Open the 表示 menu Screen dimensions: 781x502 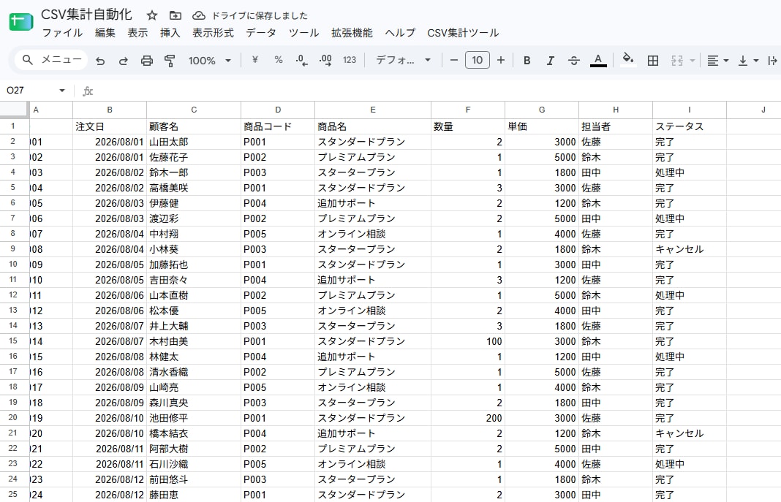pos(137,33)
